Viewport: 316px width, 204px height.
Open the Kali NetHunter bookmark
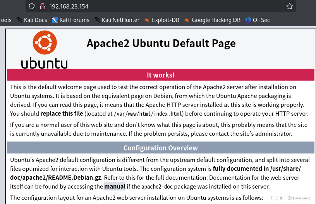coord(117,20)
